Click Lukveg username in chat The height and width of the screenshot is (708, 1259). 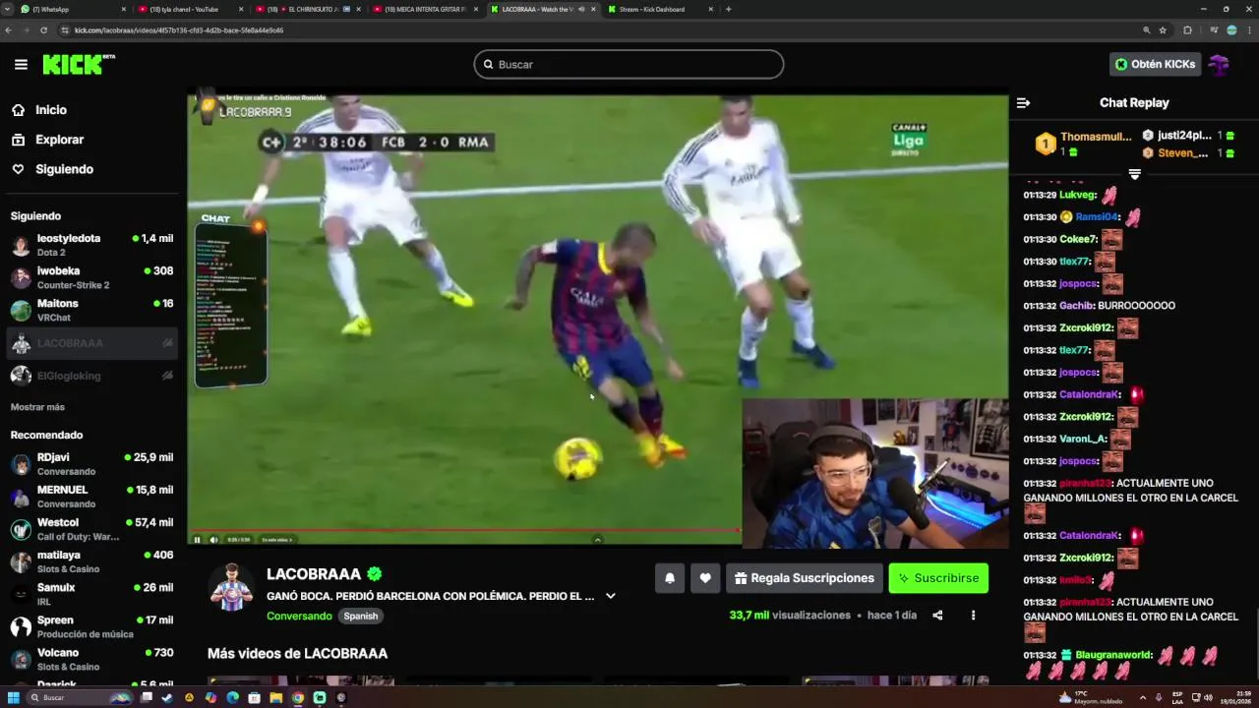[x=1078, y=195]
